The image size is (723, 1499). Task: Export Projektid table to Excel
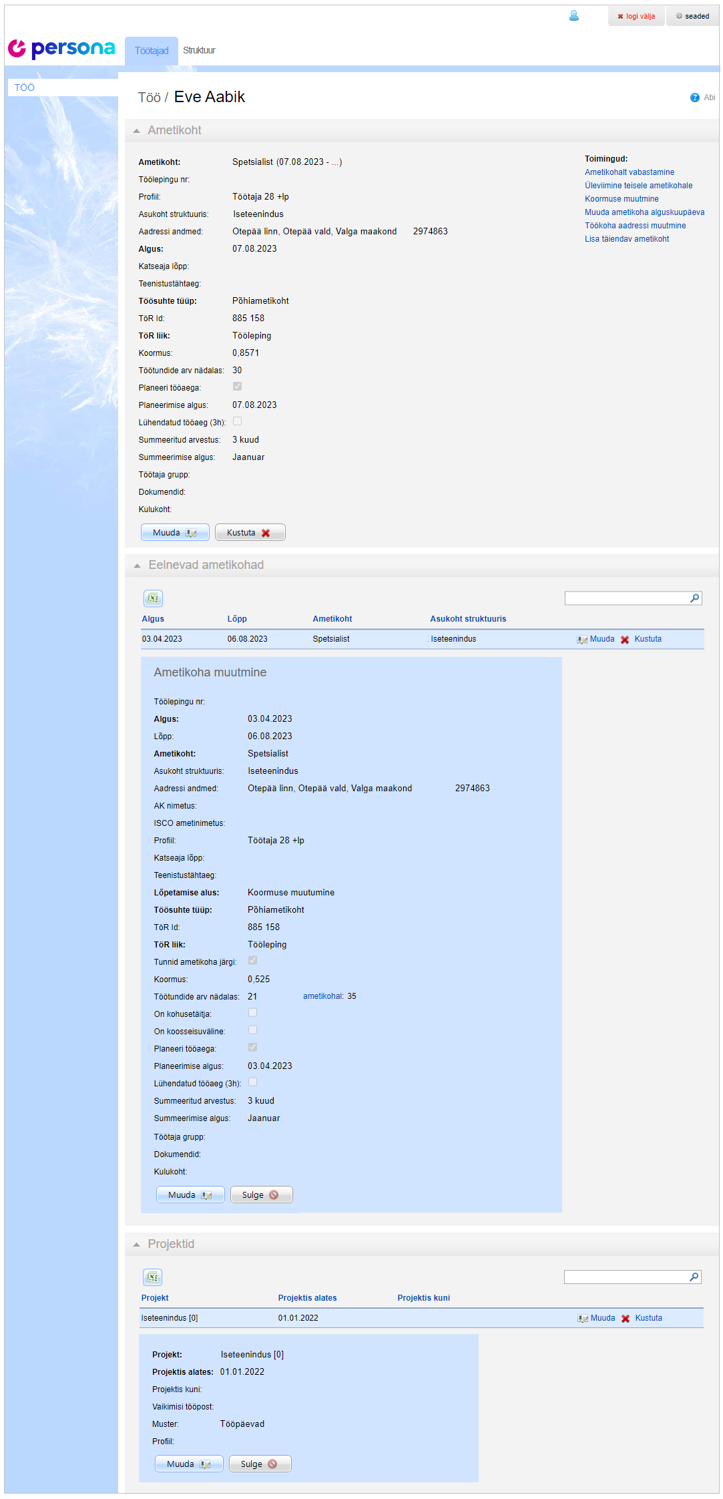(x=152, y=1277)
